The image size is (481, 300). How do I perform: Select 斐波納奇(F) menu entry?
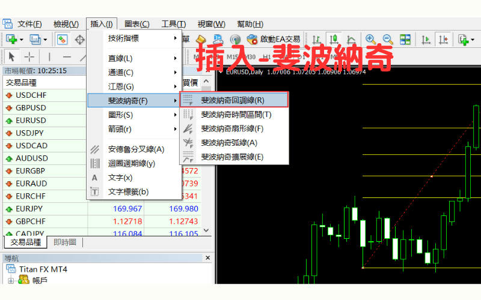pyautogui.click(x=134, y=101)
